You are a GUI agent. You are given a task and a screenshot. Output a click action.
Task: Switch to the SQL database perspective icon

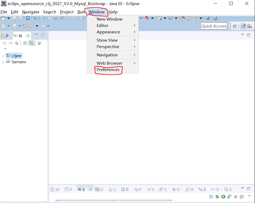coord(250,26)
